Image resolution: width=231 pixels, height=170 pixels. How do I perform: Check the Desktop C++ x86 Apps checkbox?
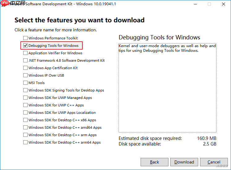click(x=25, y=120)
